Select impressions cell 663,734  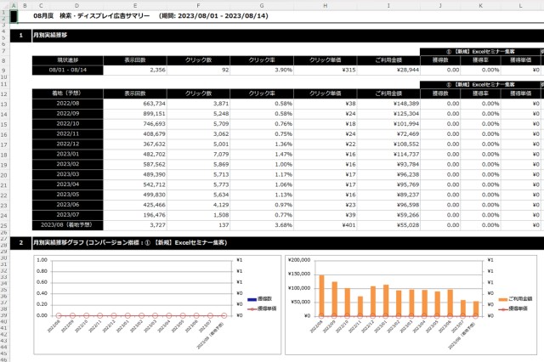tap(135, 104)
